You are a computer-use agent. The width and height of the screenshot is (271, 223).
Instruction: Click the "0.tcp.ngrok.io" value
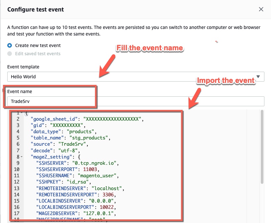[94, 163]
